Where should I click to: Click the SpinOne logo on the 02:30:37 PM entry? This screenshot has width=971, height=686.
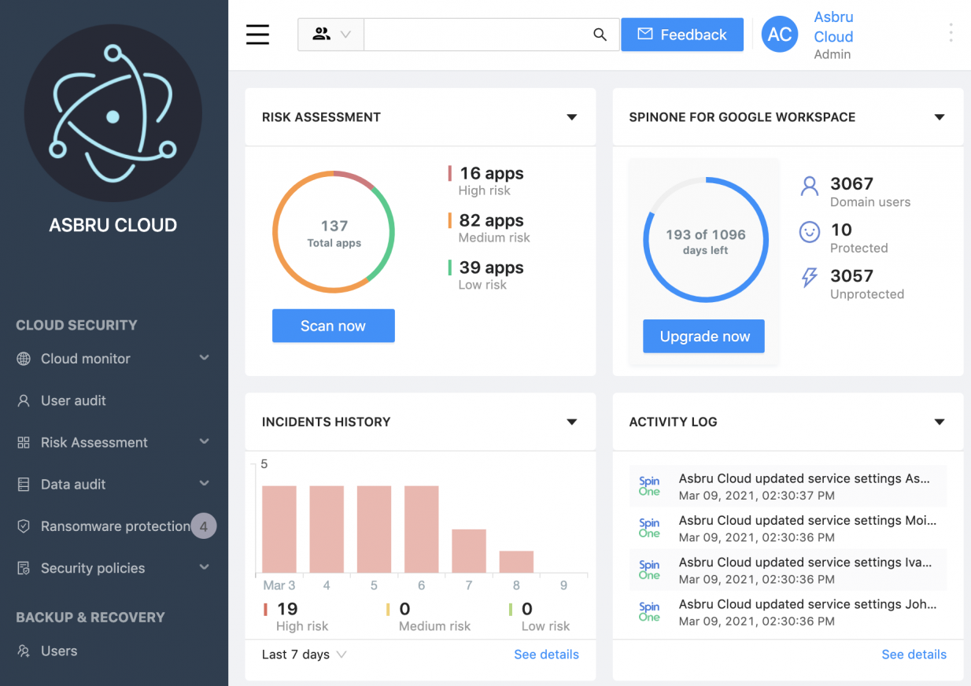tap(649, 486)
